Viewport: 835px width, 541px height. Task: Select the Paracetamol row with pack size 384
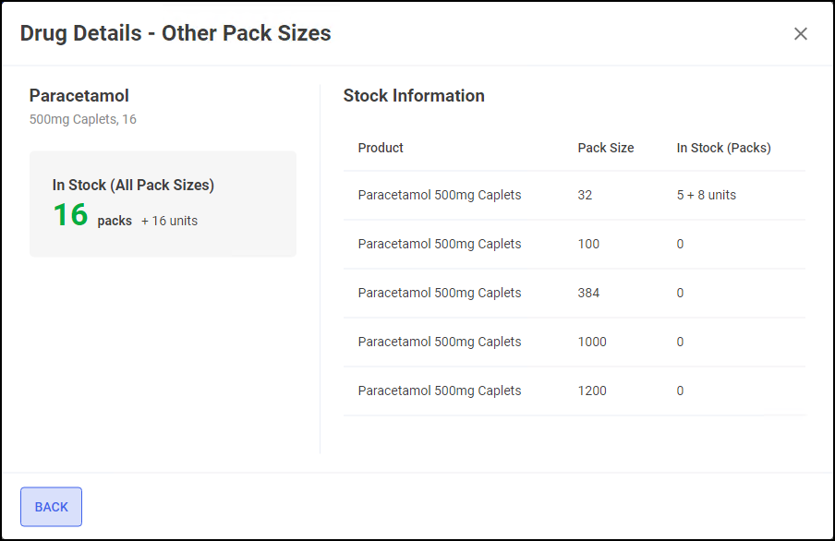point(440,293)
